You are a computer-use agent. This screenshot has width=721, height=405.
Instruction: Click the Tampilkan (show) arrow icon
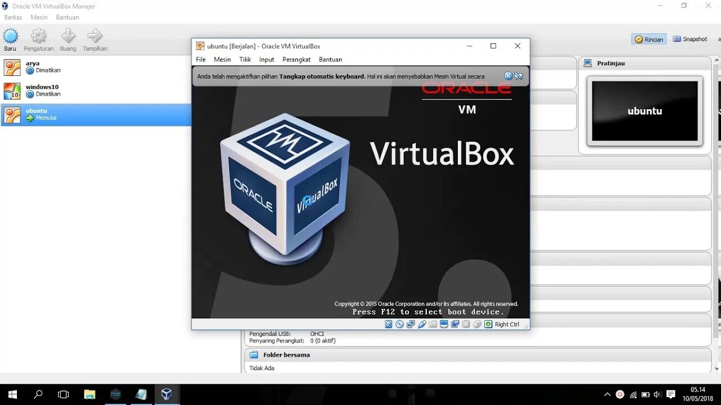(x=95, y=36)
